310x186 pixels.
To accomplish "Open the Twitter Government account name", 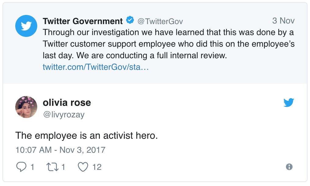I will [x=83, y=21].
